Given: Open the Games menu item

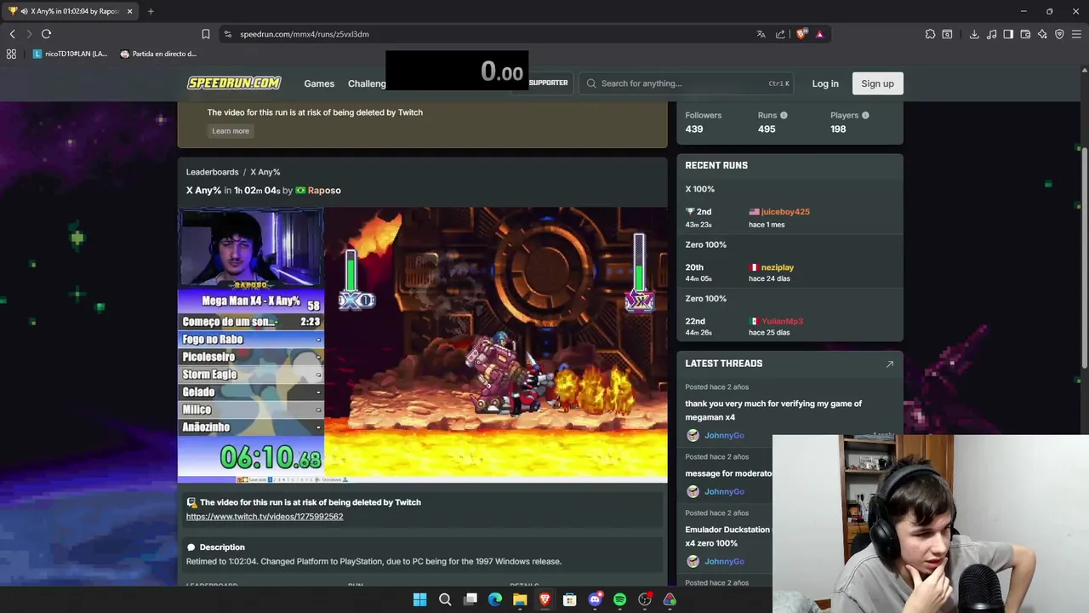Looking at the screenshot, I should pyautogui.click(x=319, y=83).
